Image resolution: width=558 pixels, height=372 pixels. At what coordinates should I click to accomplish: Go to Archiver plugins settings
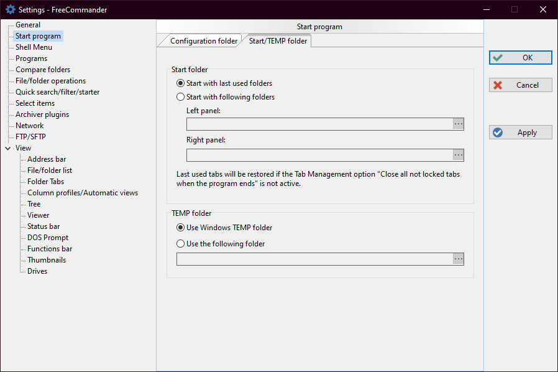42,114
